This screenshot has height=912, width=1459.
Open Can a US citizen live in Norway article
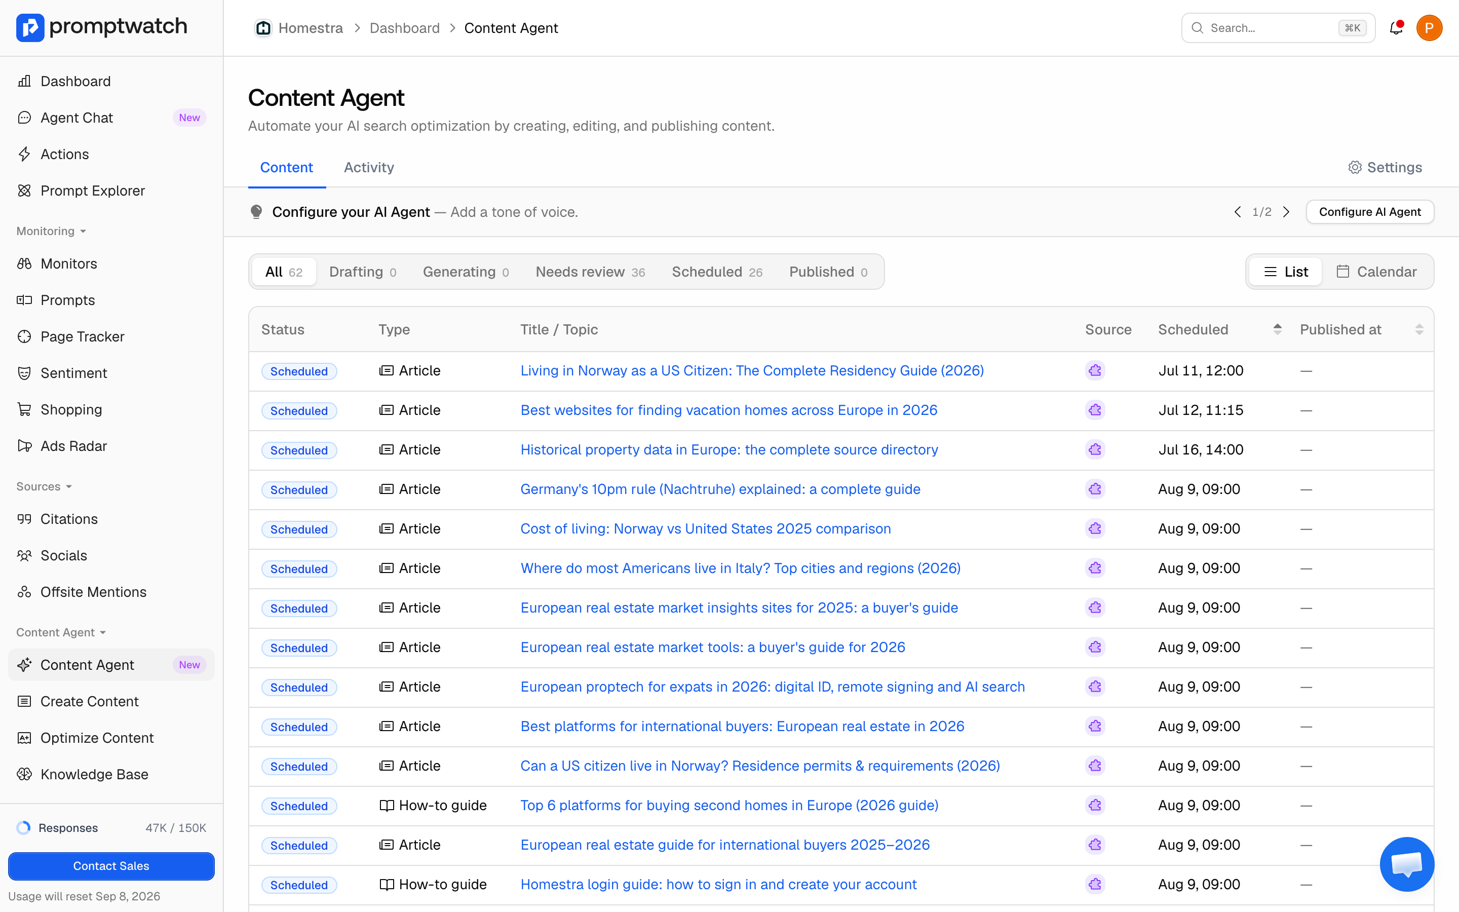pyautogui.click(x=760, y=766)
